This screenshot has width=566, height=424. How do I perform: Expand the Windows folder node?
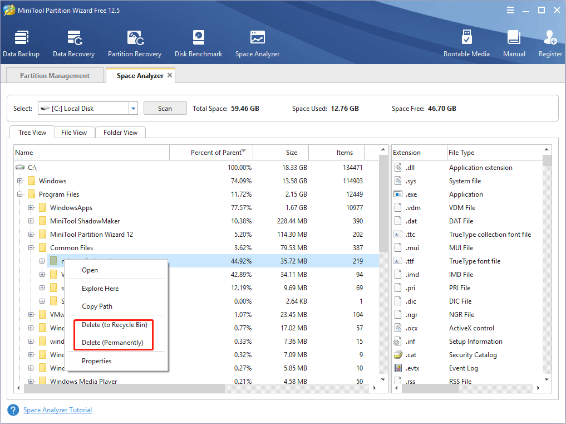click(x=20, y=181)
